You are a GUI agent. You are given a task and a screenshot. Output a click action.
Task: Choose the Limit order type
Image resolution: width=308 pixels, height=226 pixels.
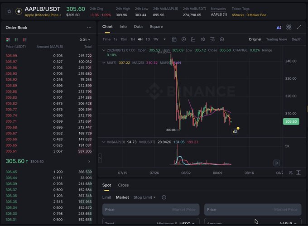coord(106,197)
